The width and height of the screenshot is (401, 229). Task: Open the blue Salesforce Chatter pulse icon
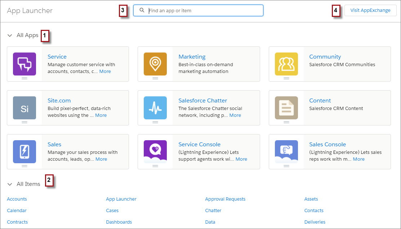155,108
